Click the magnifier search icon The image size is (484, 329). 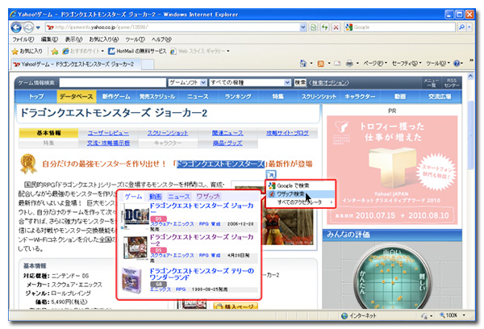click(x=461, y=27)
